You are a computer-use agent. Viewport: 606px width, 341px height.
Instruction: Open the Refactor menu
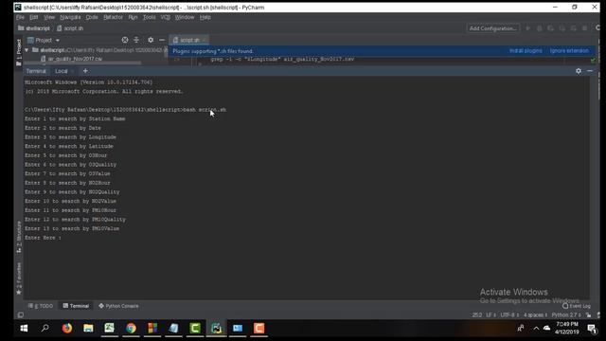113,17
